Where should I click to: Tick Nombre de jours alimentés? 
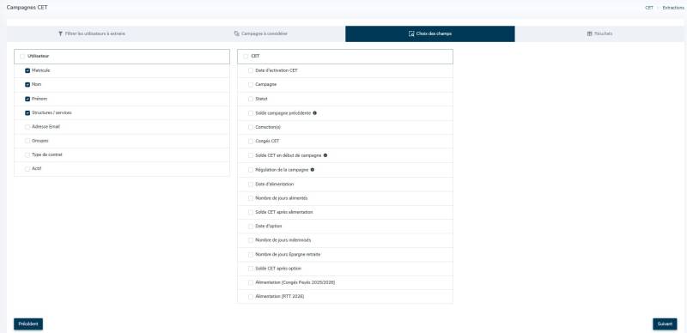[x=251, y=198]
